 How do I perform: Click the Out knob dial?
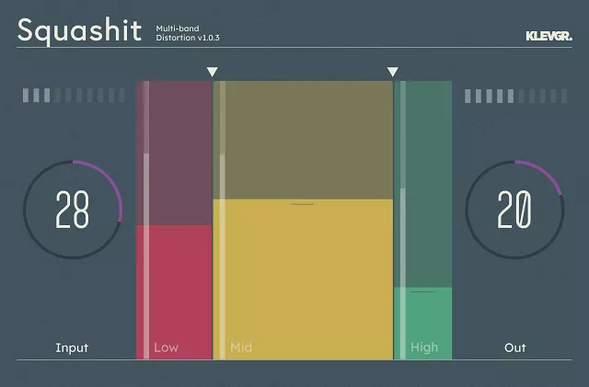(x=514, y=211)
